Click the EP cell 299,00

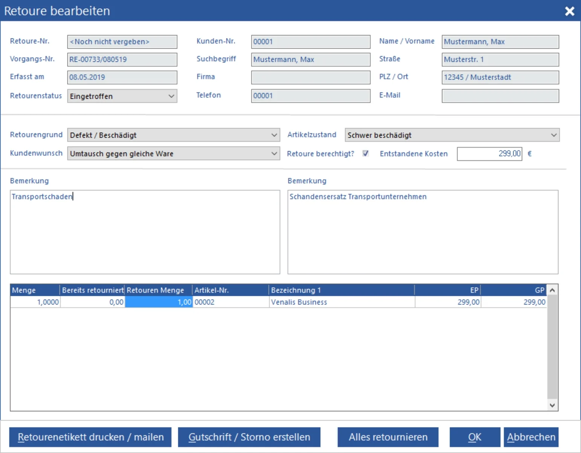448,302
